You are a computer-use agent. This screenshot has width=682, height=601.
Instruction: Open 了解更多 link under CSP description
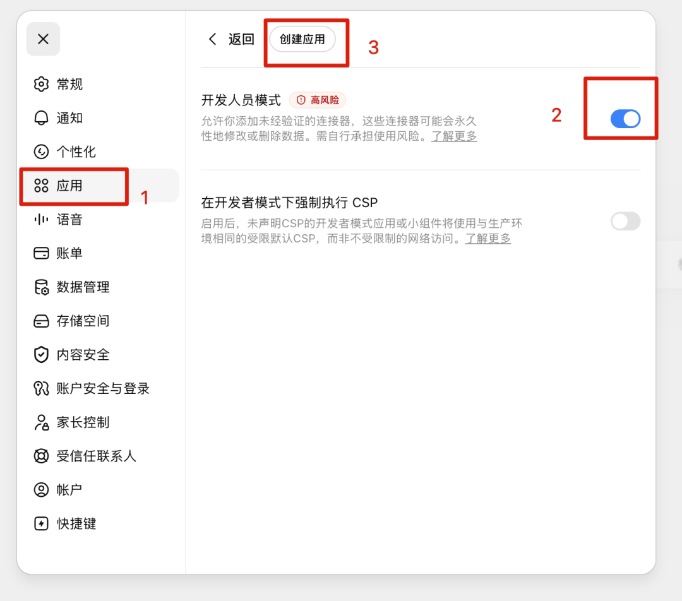[488, 238]
